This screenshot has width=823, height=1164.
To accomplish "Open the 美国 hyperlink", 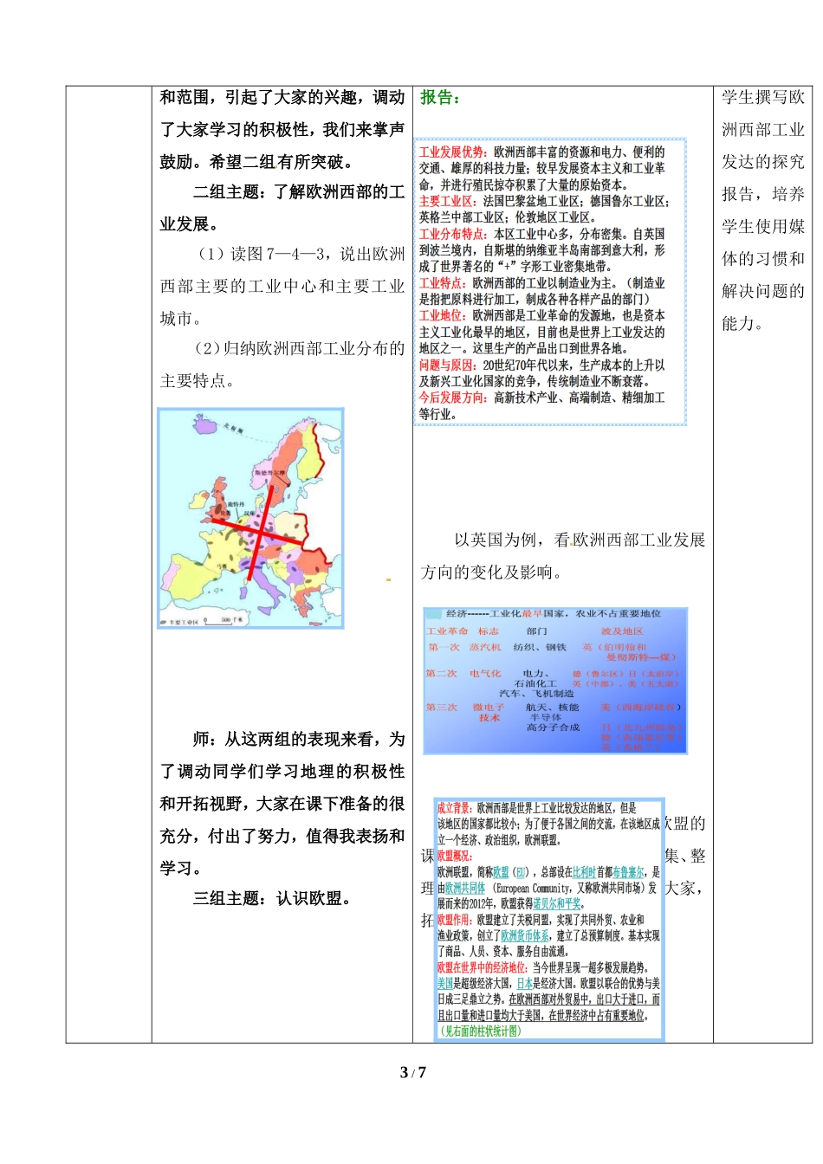I will (x=444, y=984).
